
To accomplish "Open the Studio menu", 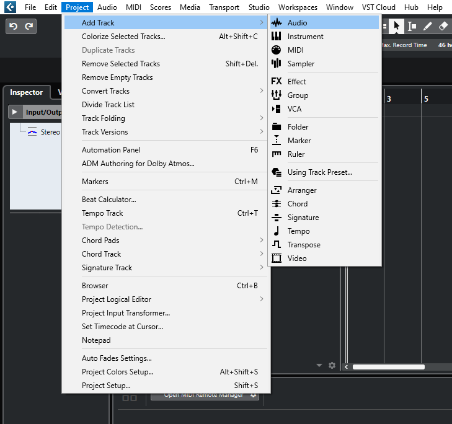I will coord(259,7).
